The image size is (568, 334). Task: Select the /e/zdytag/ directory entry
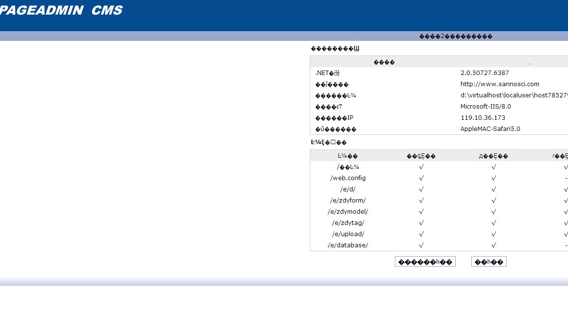coord(348,223)
